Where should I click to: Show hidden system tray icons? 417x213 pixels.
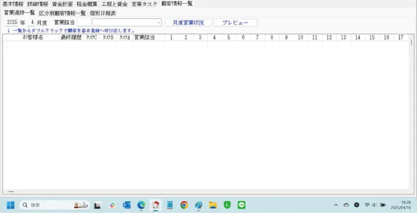click(x=336, y=205)
